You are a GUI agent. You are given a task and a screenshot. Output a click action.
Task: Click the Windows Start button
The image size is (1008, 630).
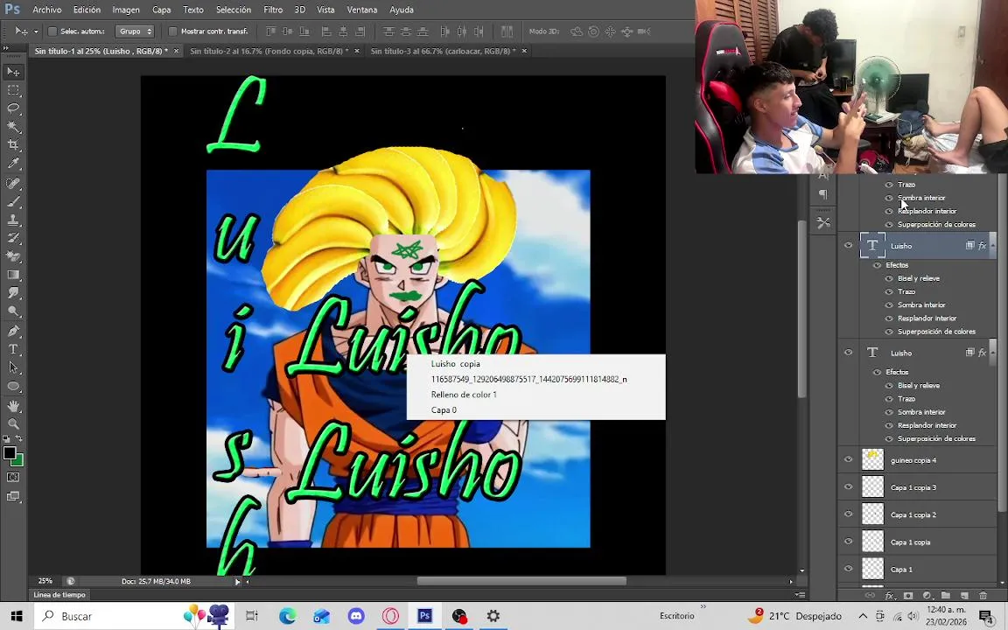click(16, 616)
